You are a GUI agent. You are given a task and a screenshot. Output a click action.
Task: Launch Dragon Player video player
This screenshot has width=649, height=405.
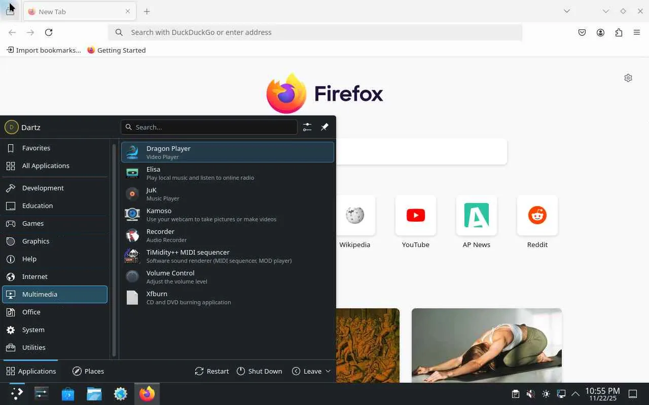coord(228,152)
